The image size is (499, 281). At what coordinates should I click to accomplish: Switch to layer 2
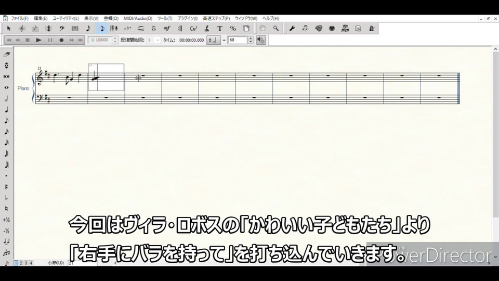tap(21, 263)
